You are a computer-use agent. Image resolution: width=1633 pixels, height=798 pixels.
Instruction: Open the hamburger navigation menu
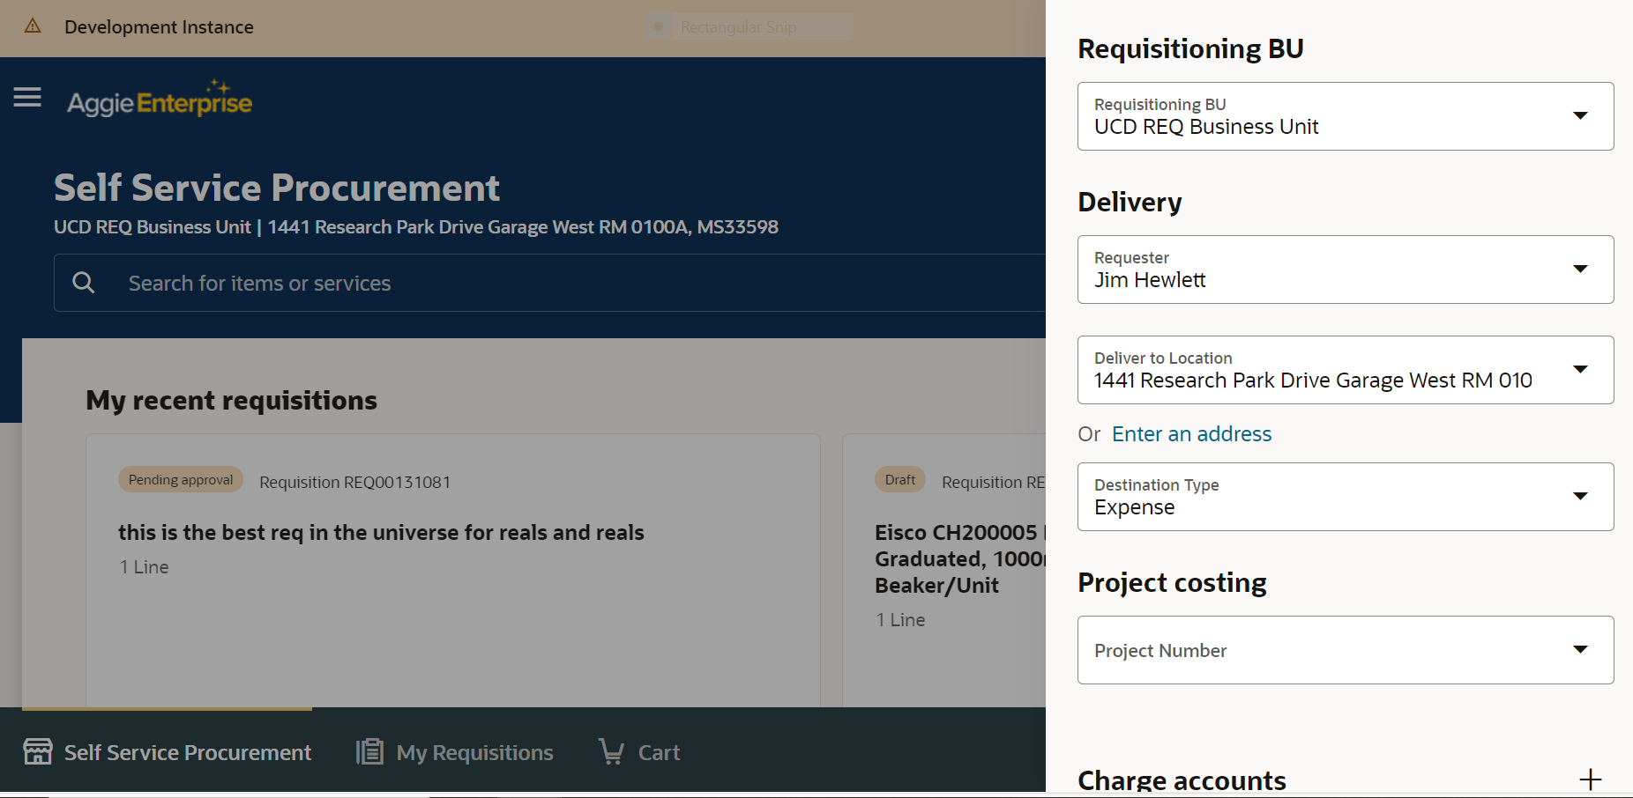[27, 97]
